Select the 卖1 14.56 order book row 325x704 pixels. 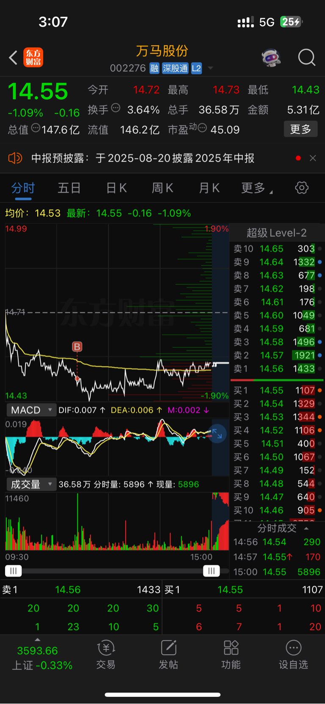tap(277, 369)
